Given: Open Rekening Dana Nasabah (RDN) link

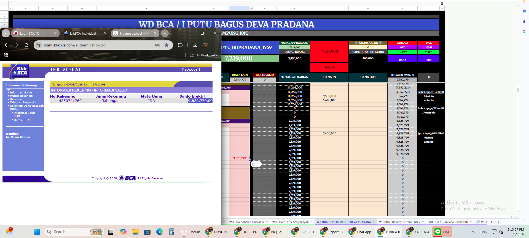Looking at the screenshot, I should click(27, 107).
